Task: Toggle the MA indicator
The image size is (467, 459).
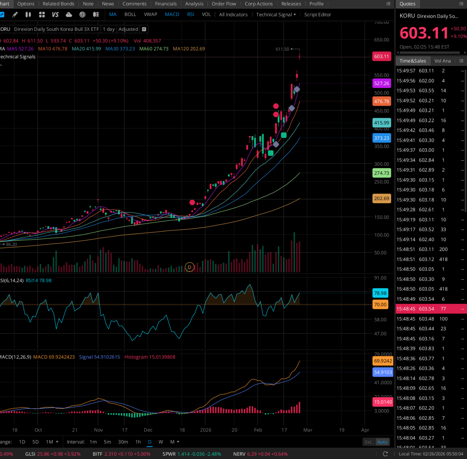Action: 113,15
